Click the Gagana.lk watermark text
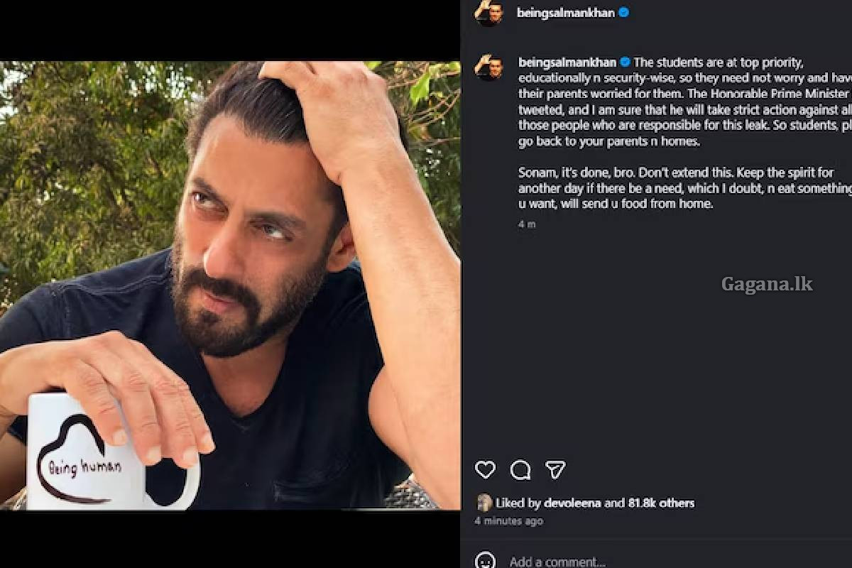Screen dimensions: 852x568 point(767,284)
